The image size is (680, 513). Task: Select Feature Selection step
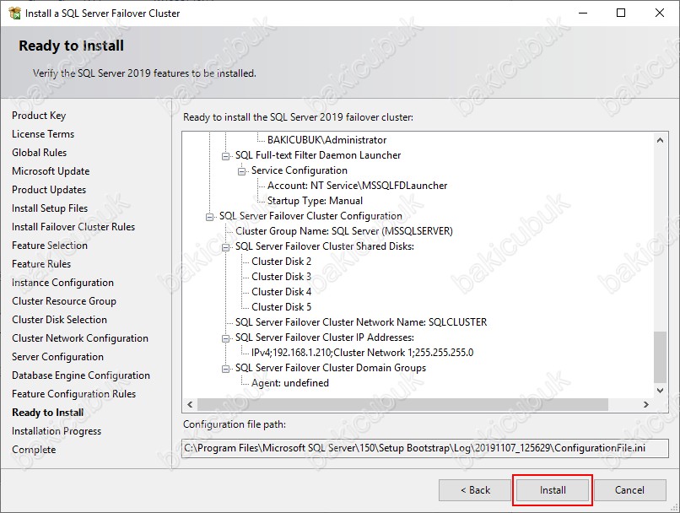coord(50,246)
